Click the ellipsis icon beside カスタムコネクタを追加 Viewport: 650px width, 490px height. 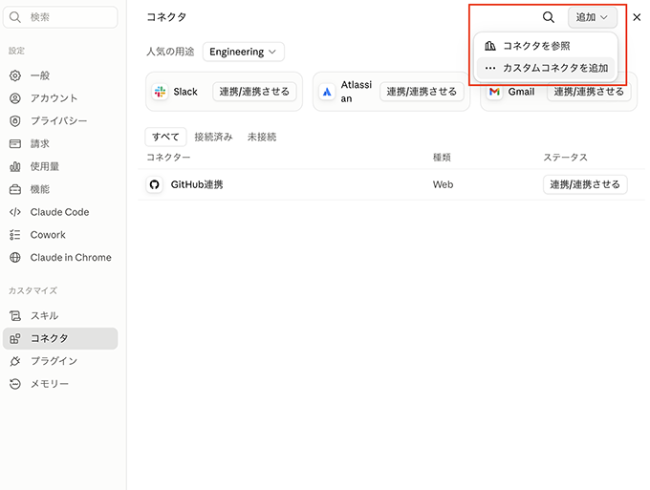pos(490,68)
